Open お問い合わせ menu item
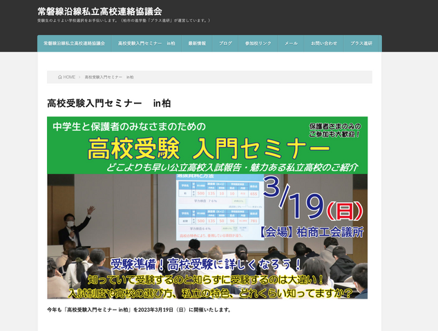438x331 pixels. click(324, 43)
